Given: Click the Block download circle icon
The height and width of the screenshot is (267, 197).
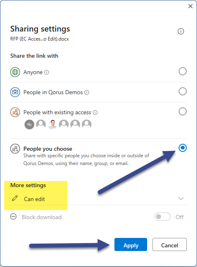Looking at the screenshot, I should 13,217.
